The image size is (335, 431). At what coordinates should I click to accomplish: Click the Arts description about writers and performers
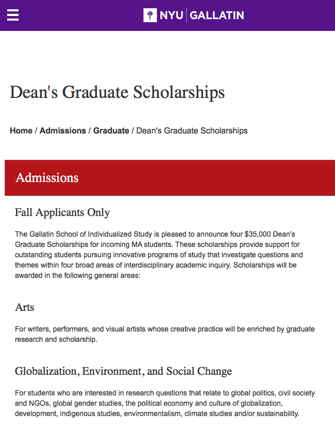point(164,334)
